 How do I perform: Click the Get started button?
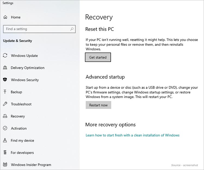98,57
